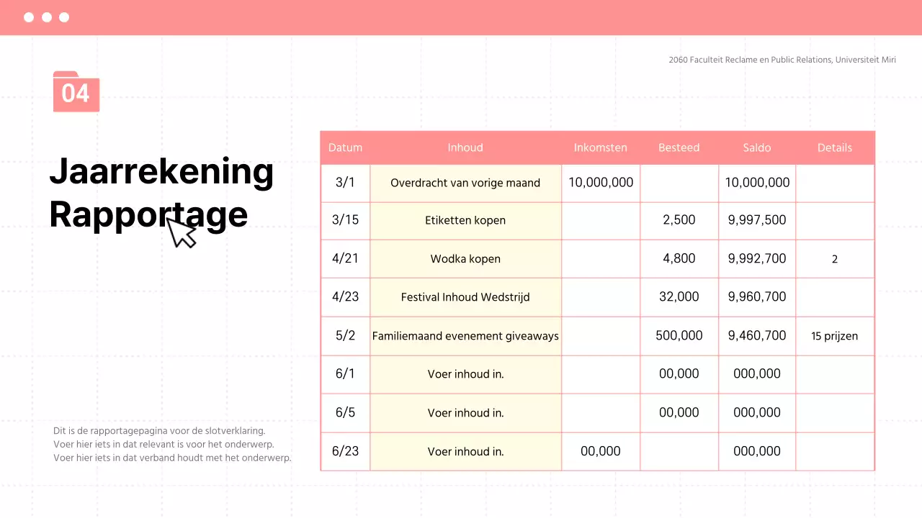
Task: Select the Inkomsten column header
Action: pos(600,147)
